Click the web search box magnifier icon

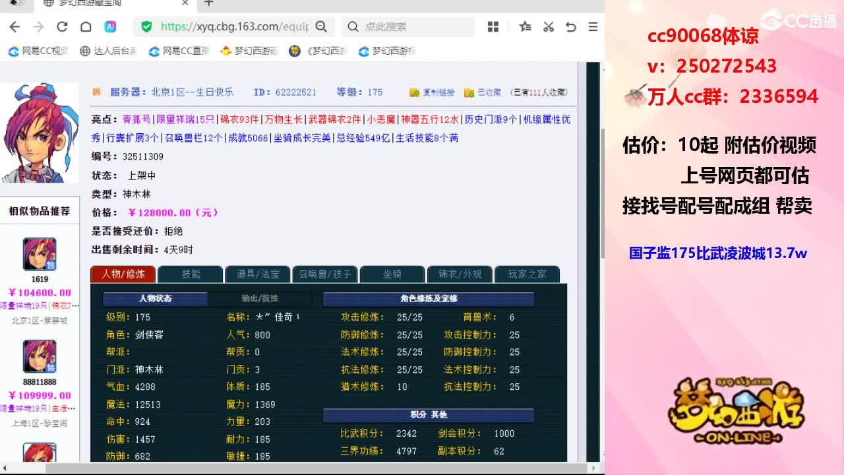[x=353, y=26]
